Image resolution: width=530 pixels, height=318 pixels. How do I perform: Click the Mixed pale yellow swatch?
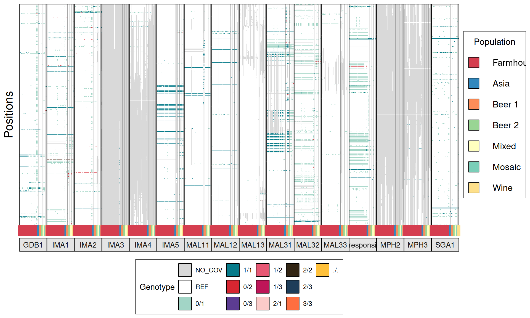point(474,146)
